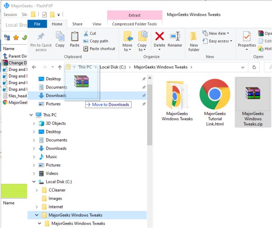Viewport: 272px width, 228px height.
Task: Create a New folder from ribbon
Action: pyautogui.click(x=194, y=42)
